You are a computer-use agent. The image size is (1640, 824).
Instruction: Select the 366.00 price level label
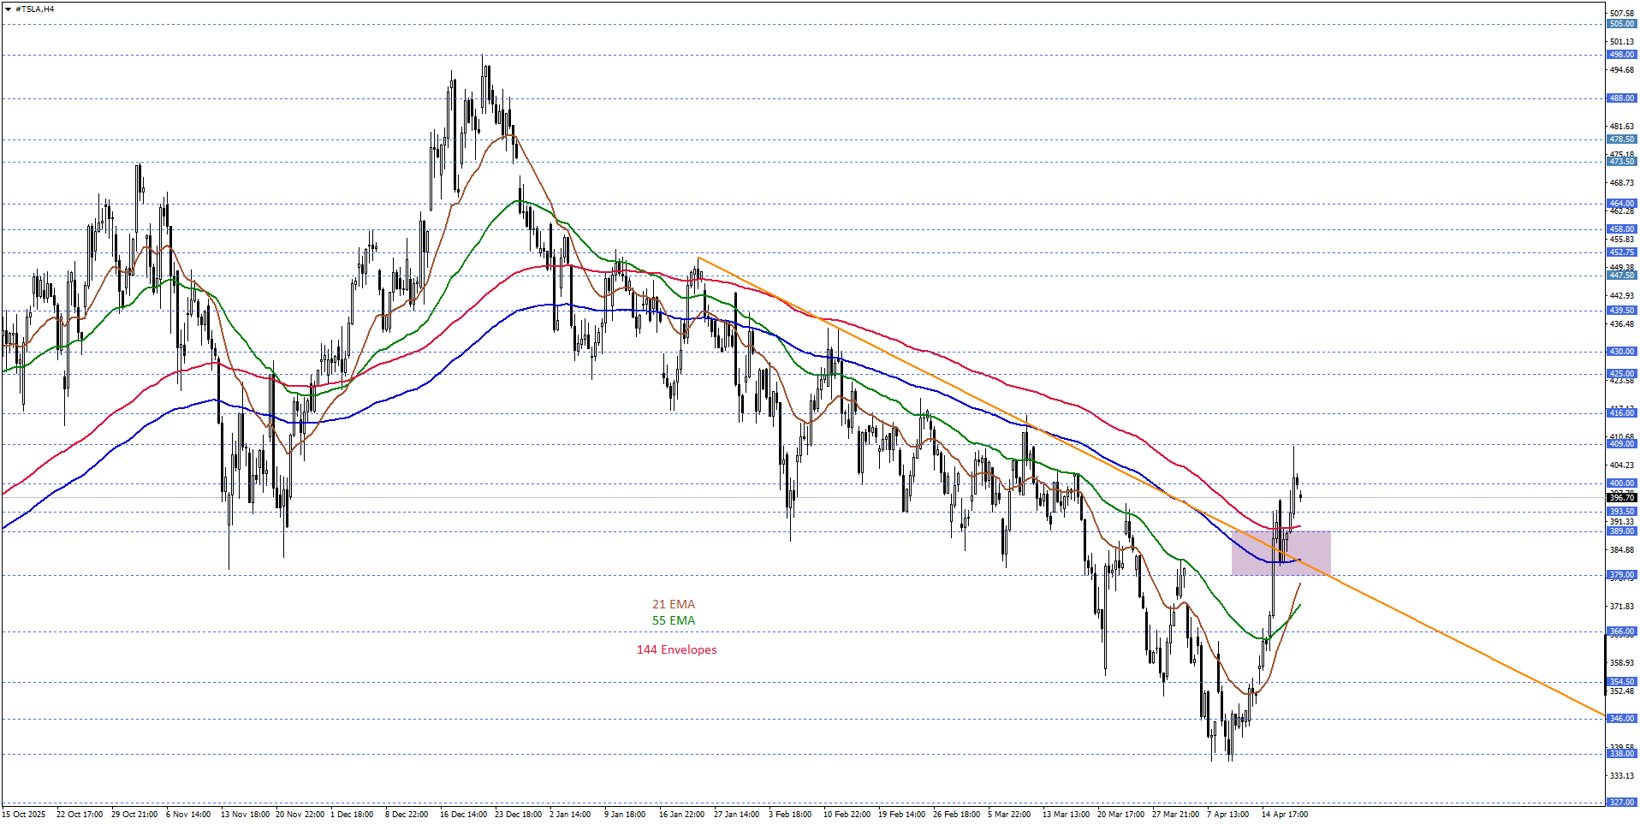click(x=1621, y=631)
